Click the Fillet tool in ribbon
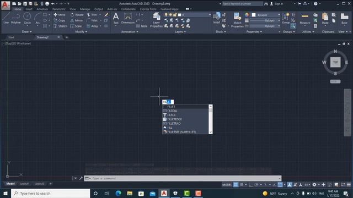 point(92,20)
